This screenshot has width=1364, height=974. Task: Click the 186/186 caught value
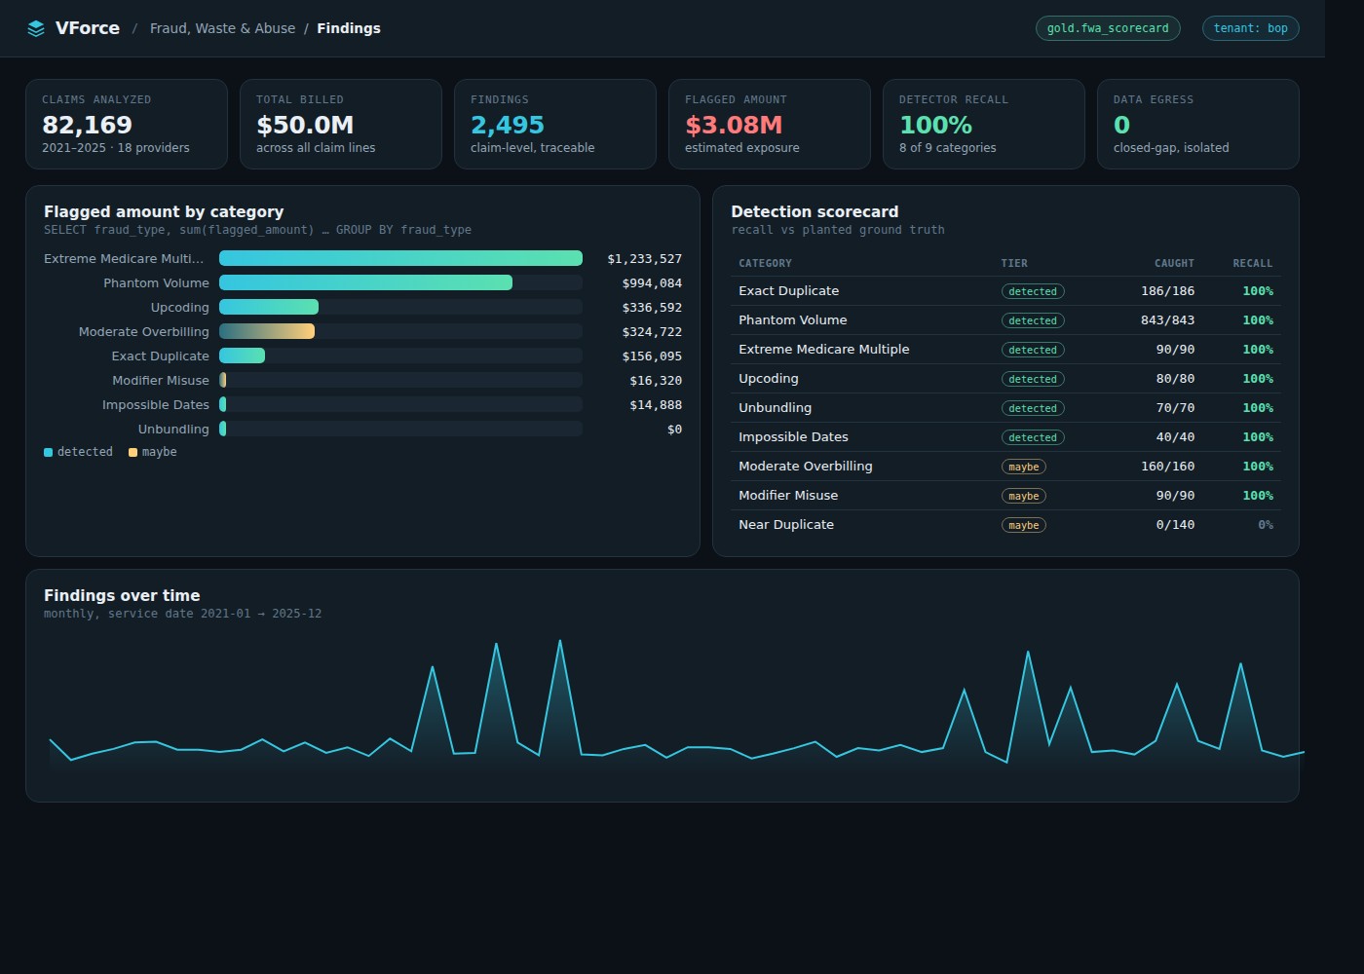[x=1167, y=291]
